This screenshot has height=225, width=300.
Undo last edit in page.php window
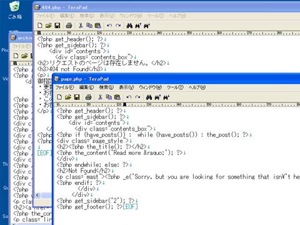(129, 97)
